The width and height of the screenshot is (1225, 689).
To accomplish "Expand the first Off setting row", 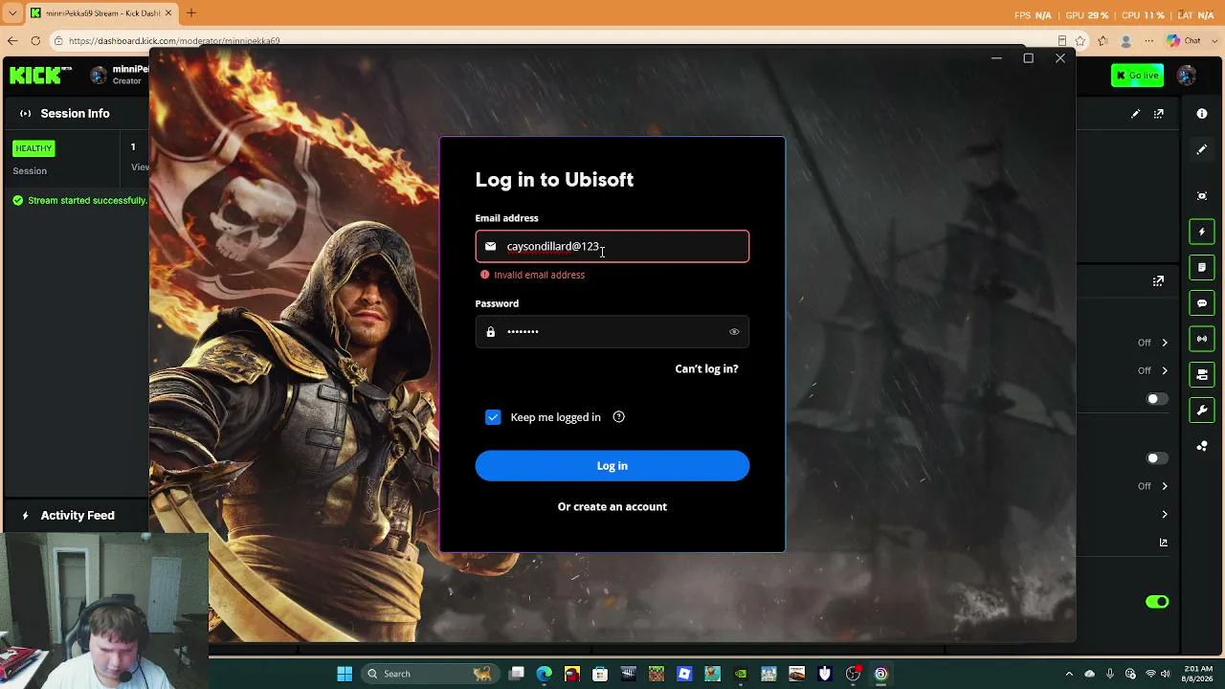I will 1165,343.
